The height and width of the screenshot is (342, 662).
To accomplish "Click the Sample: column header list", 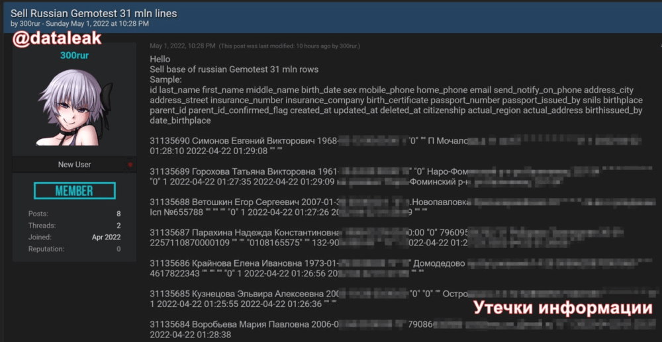I will [x=396, y=105].
